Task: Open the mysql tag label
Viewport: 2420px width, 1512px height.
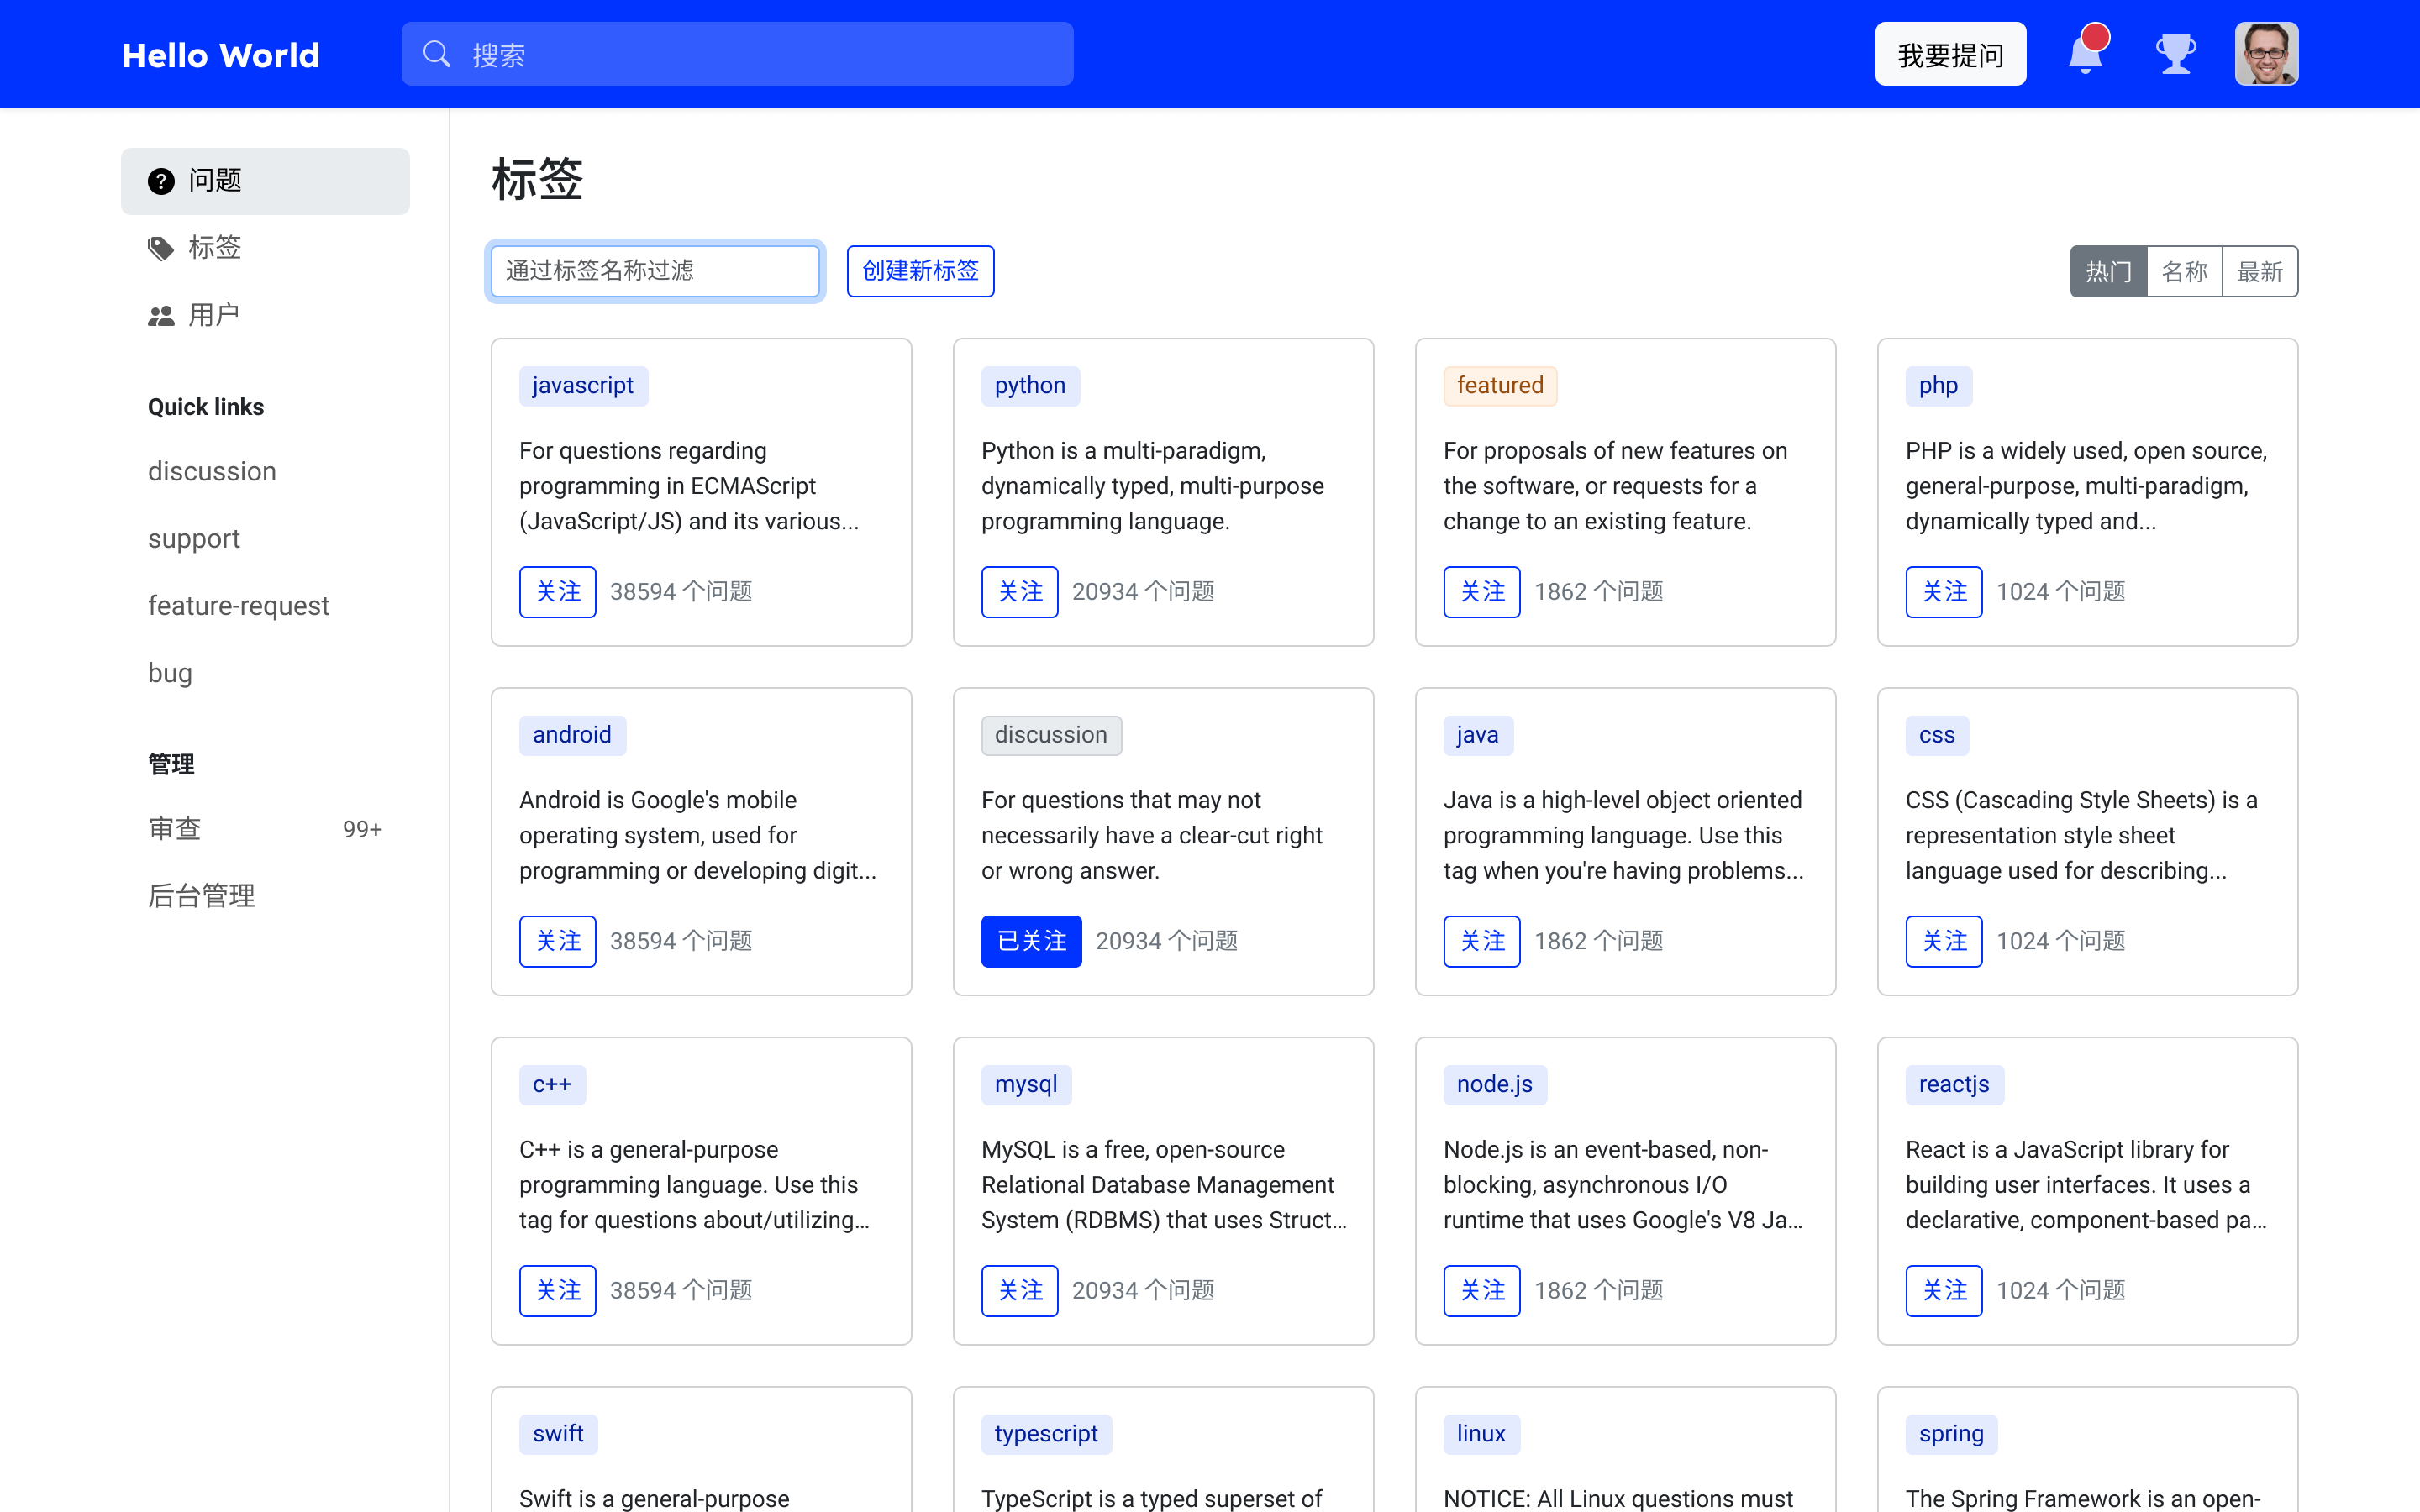Action: [x=1026, y=1085]
